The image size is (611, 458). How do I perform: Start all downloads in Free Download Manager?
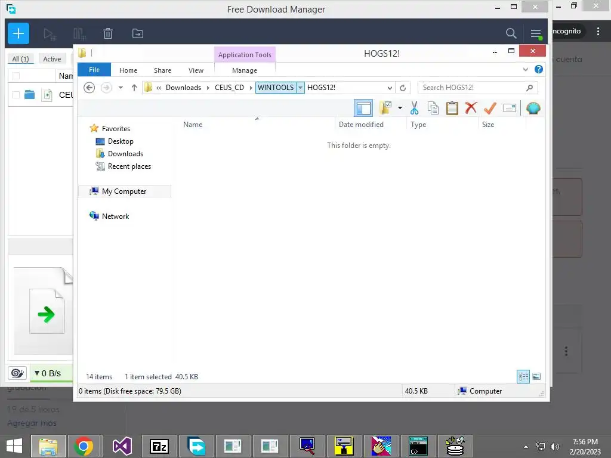coord(50,34)
